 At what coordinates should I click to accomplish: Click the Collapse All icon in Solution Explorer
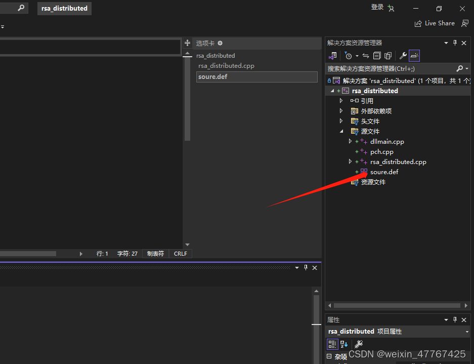377,56
